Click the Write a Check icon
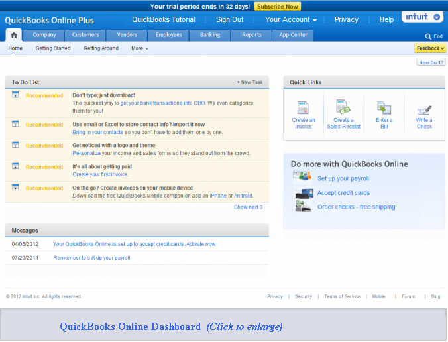 425,110
